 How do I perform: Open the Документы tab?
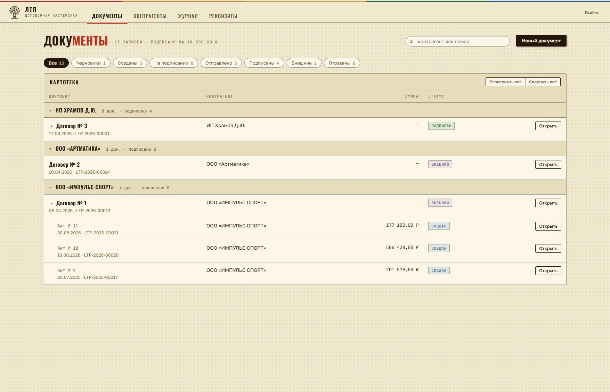[107, 16]
